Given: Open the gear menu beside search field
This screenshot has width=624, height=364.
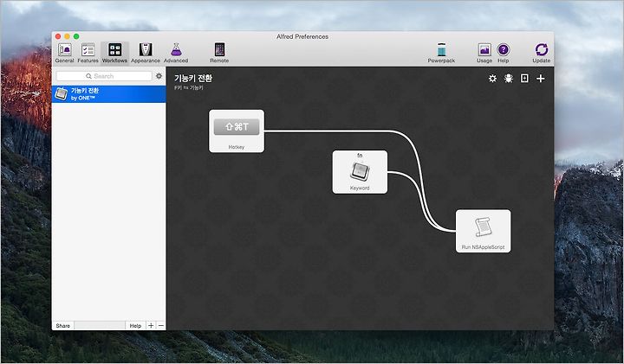Looking at the screenshot, I should click(x=159, y=76).
